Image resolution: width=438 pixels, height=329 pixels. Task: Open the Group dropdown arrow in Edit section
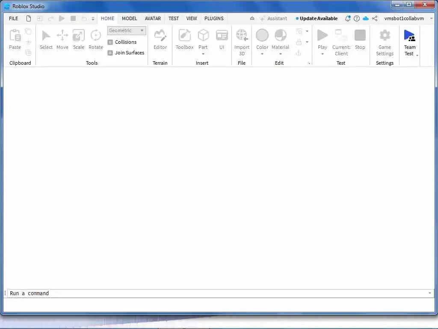[x=307, y=31]
